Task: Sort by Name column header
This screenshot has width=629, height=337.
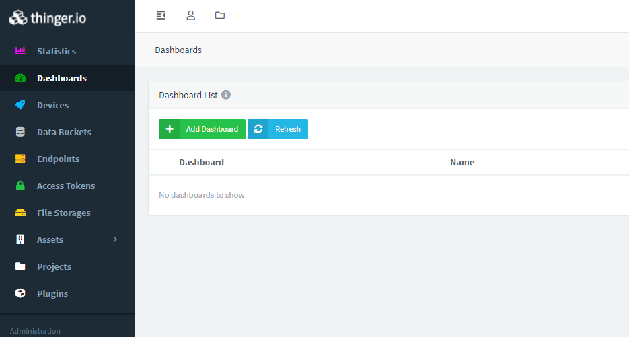Action: [462, 162]
